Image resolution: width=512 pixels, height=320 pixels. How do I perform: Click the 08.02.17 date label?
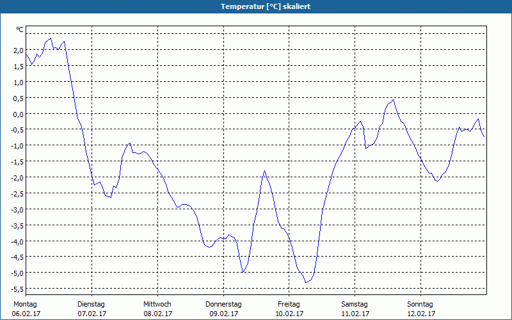(x=158, y=314)
